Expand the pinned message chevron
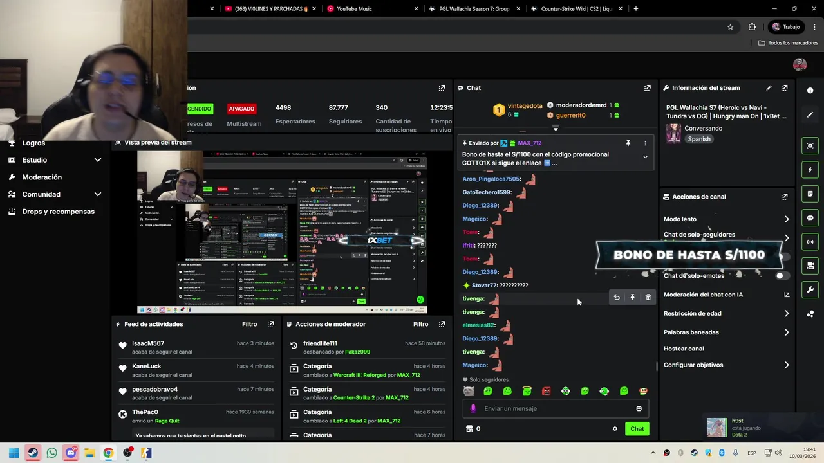 coord(645,157)
